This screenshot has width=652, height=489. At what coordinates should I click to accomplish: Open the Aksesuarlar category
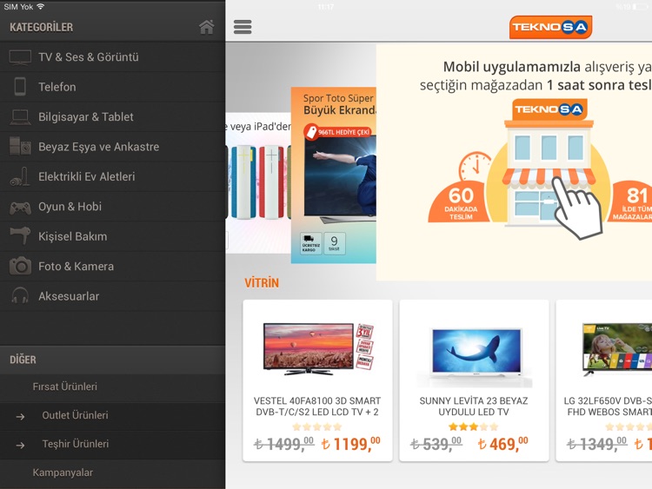(113, 296)
